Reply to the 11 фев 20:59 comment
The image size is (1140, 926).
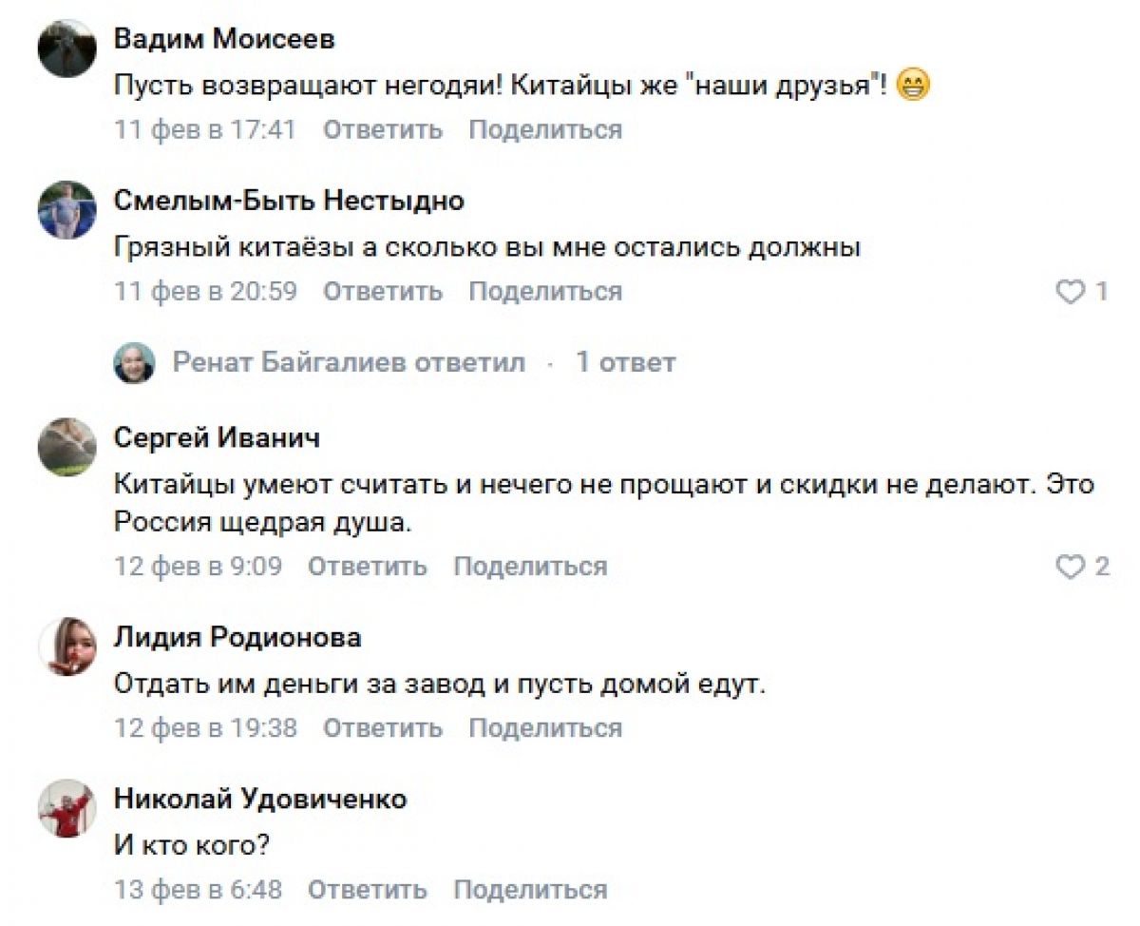[x=383, y=291]
